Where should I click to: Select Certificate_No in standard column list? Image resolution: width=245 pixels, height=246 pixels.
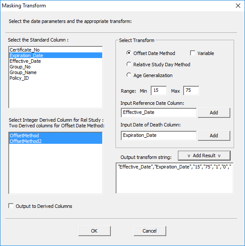[55, 50]
